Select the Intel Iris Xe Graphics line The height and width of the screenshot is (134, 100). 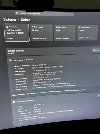click(x=44, y=75)
